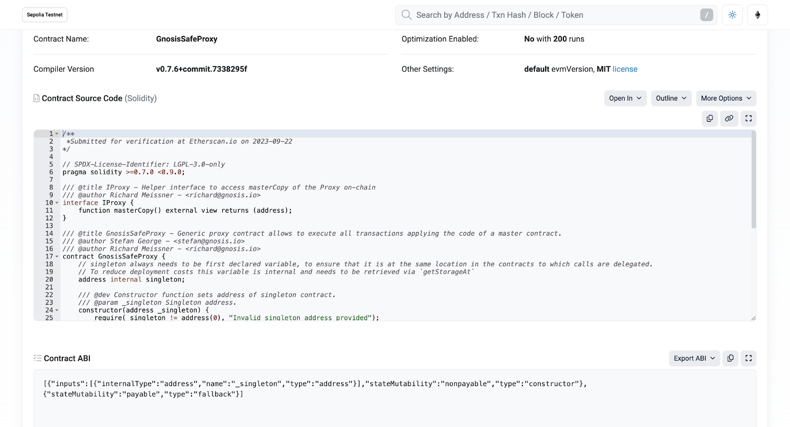Viewport: 790px width, 427px height.
Task: Click the slash shortcut key badge
Action: click(x=707, y=15)
